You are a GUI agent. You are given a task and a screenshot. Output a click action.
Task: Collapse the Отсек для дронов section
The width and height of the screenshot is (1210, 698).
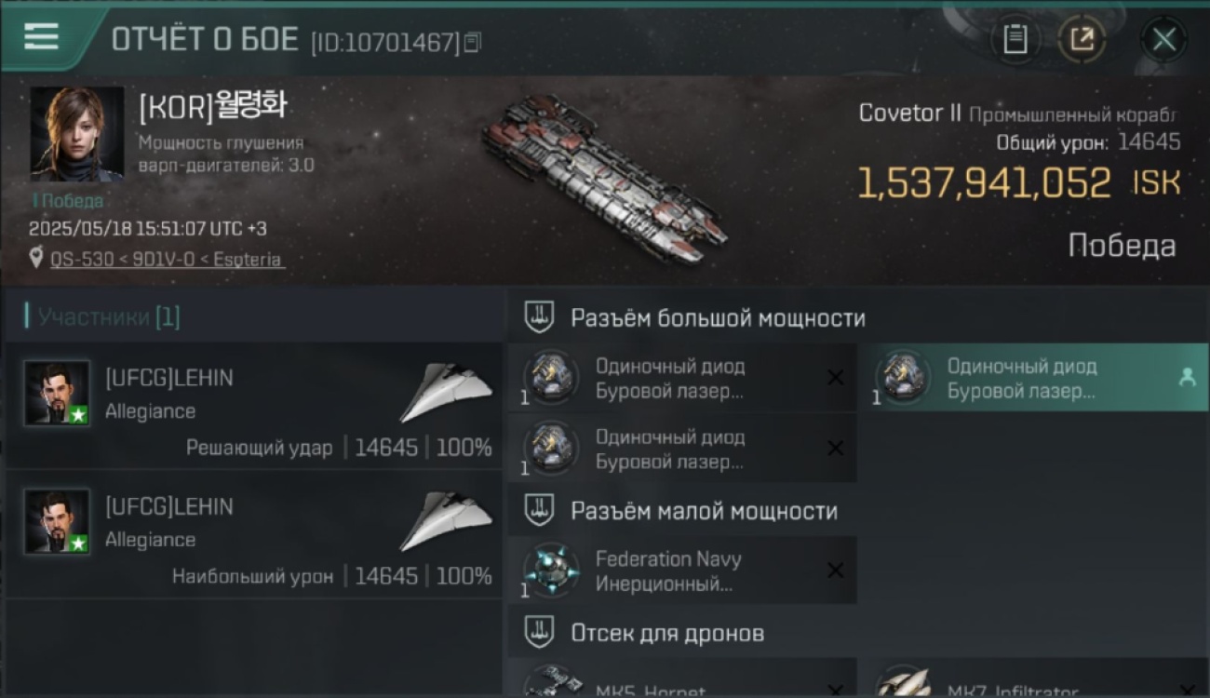tap(540, 633)
